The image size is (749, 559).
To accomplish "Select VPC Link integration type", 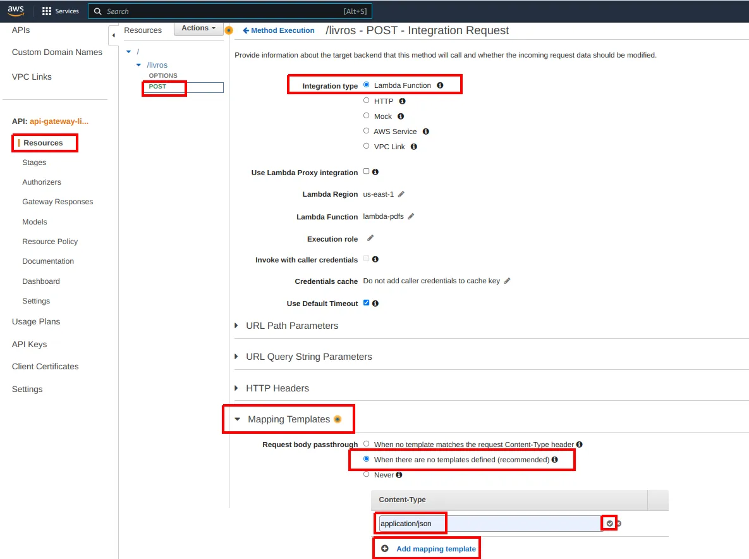I will (367, 146).
